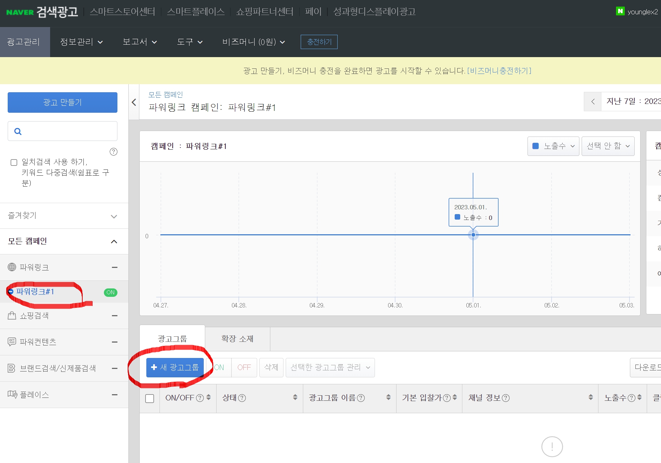Click the status circle icon beside 파워링크#1
Image resolution: width=661 pixels, height=463 pixels.
11,292
